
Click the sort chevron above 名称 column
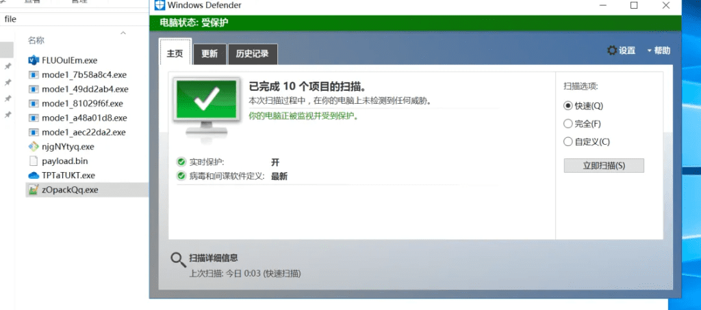(x=123, y=33)
